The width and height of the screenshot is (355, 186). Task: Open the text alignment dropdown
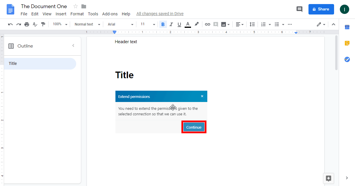pyautogui.click(x=240, y=24)
